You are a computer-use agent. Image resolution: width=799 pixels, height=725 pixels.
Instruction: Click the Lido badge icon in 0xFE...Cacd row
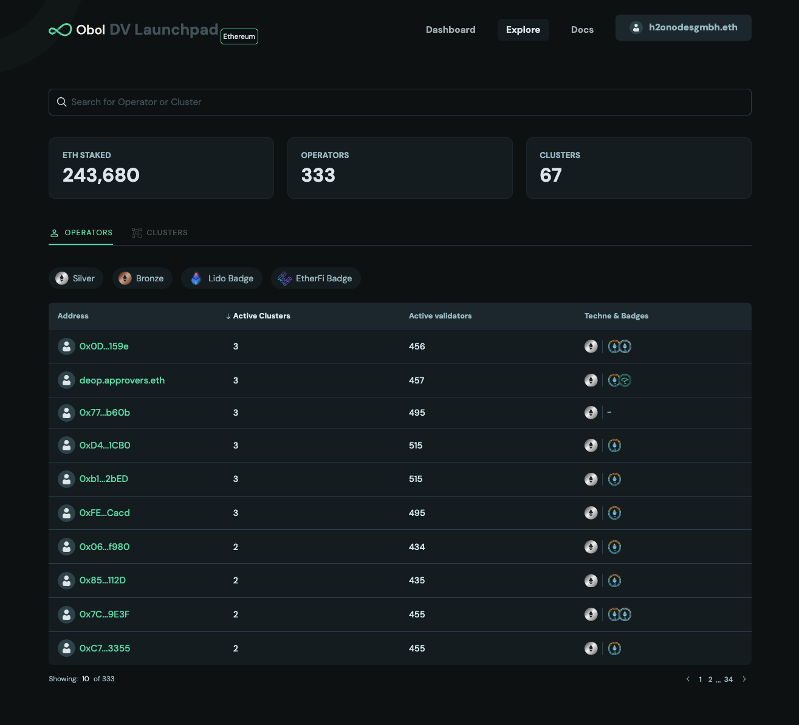point(614,513)
